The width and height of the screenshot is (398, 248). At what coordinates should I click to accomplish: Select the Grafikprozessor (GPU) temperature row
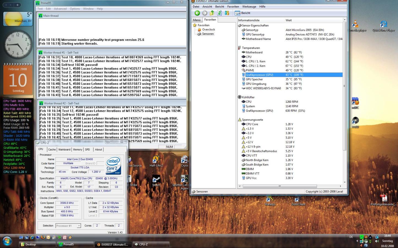click(x=292, y=75)
